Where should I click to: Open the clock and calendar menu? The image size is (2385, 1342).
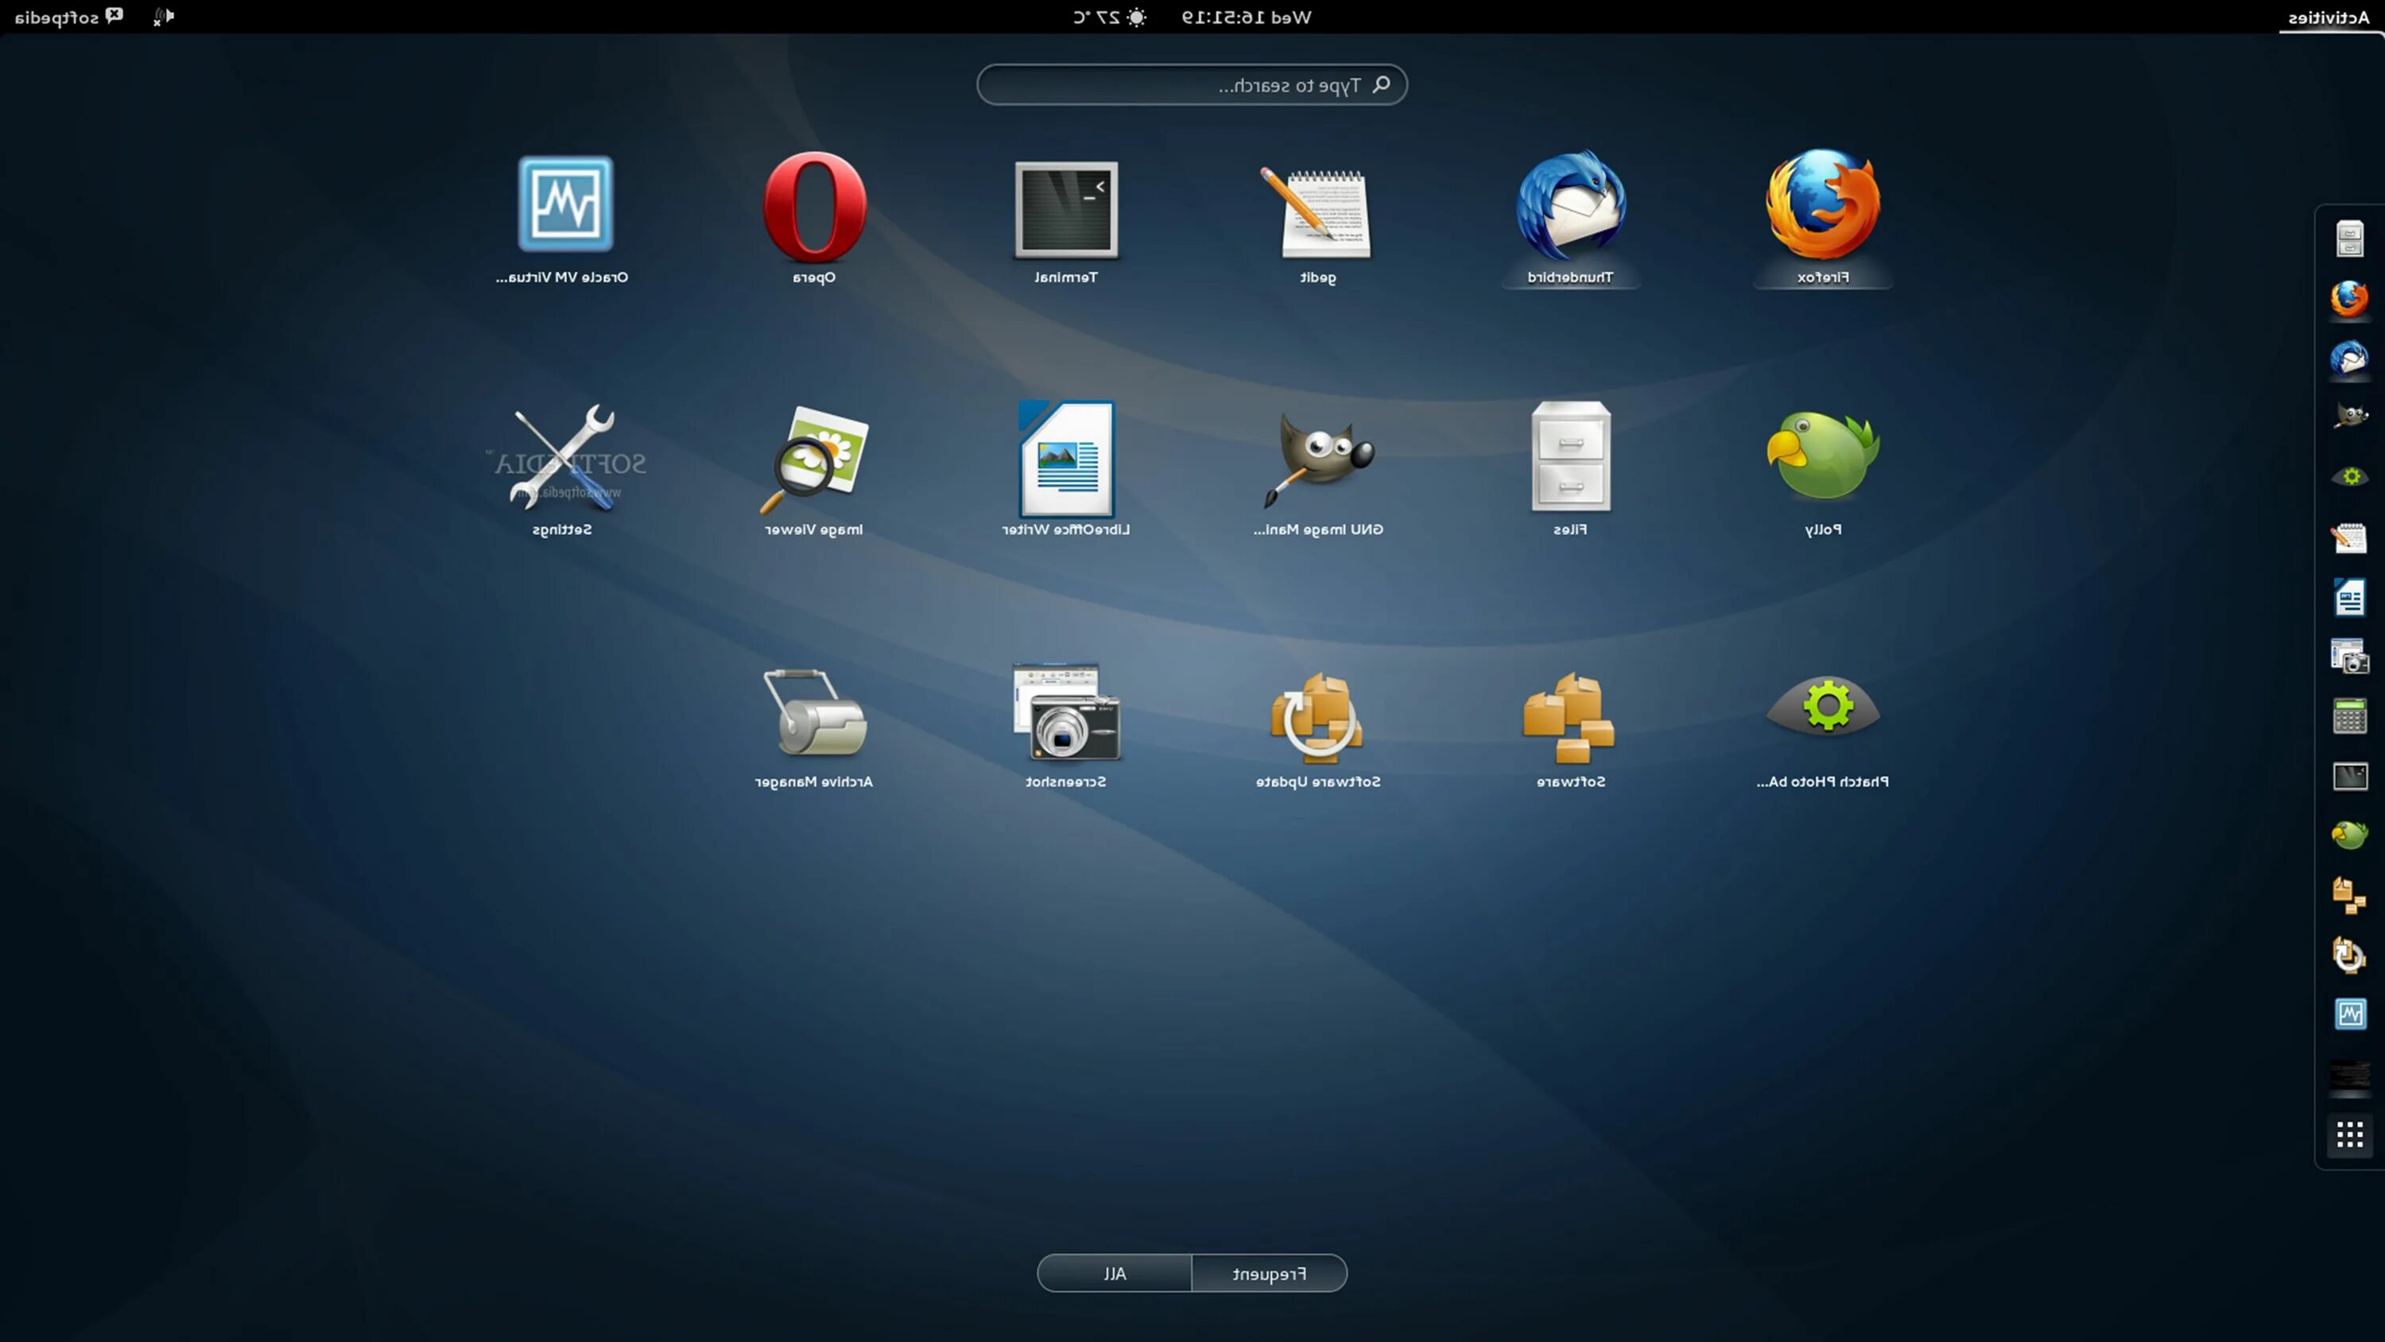pyautogui.click(x=1247, y=17)
